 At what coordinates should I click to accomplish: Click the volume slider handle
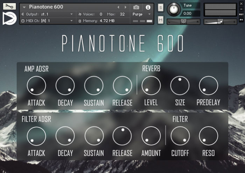pyautogui.click(x=220, y=22)
